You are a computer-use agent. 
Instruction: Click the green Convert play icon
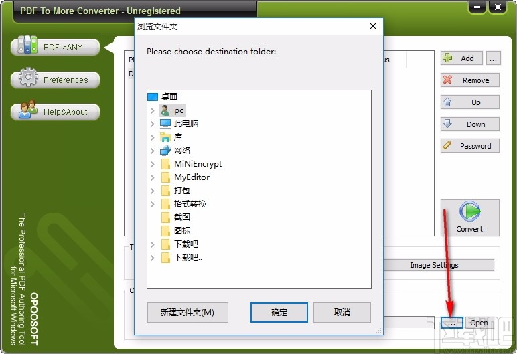(x=470, y=211)
